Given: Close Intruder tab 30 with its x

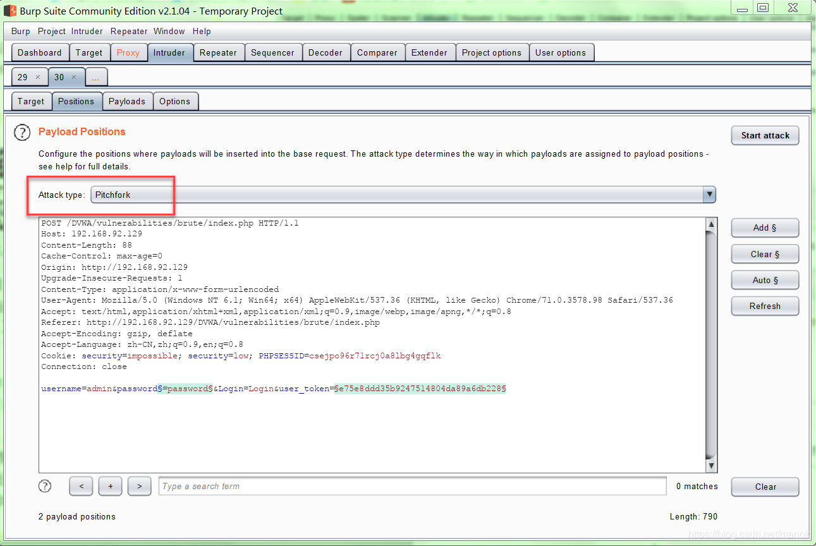Looking at the screenshot, I should (x=73, y=77).
